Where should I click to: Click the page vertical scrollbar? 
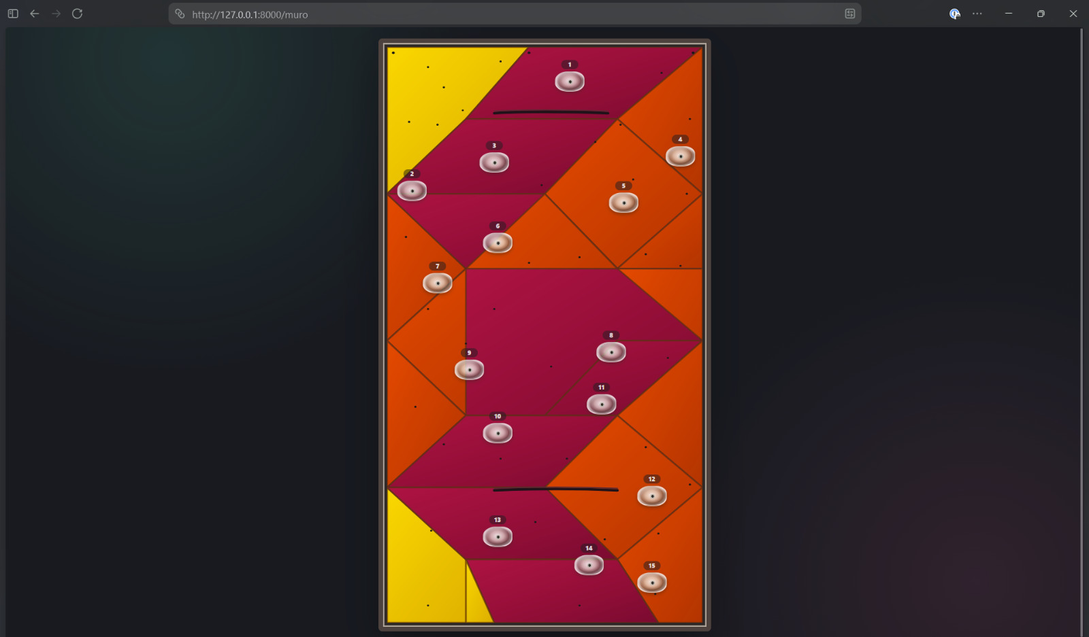tap(1082, 332)
